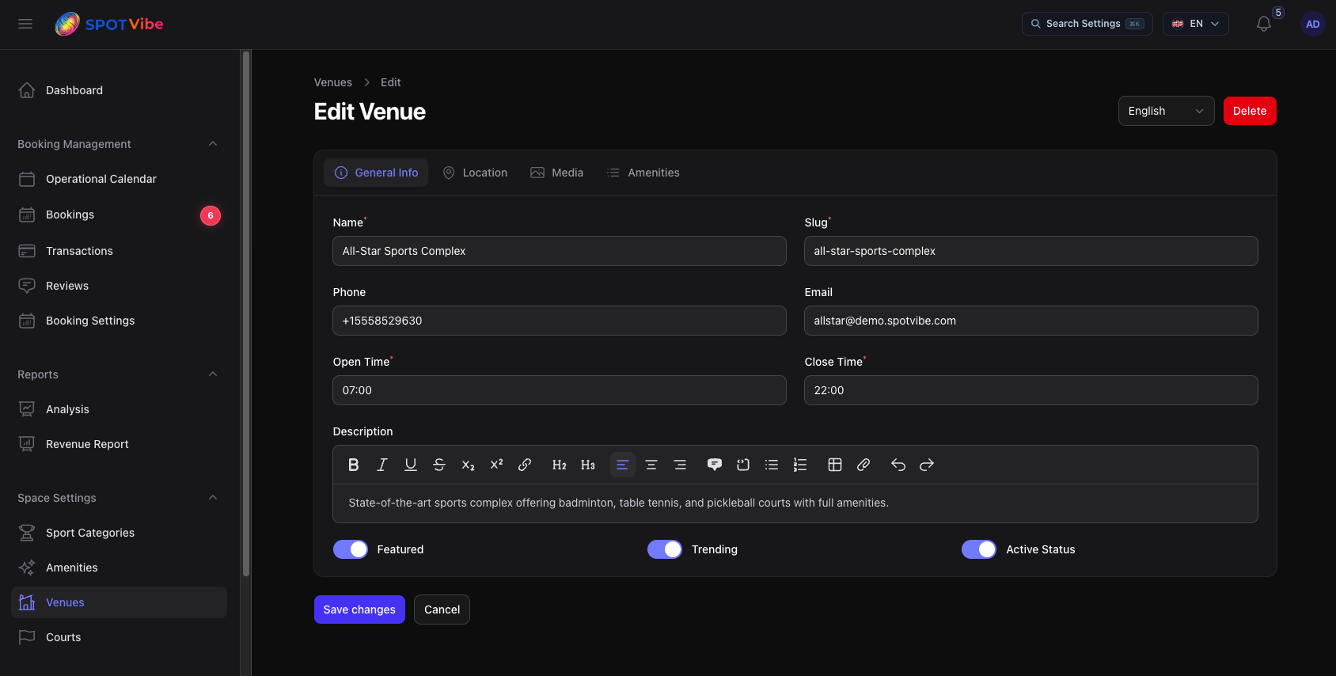Click the SpotVibe logo
This screenshot has width=1336, height=676.
point(109,24)
